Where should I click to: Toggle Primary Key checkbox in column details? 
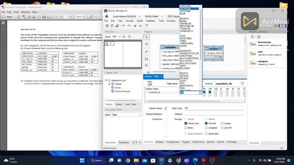(186, 123)
